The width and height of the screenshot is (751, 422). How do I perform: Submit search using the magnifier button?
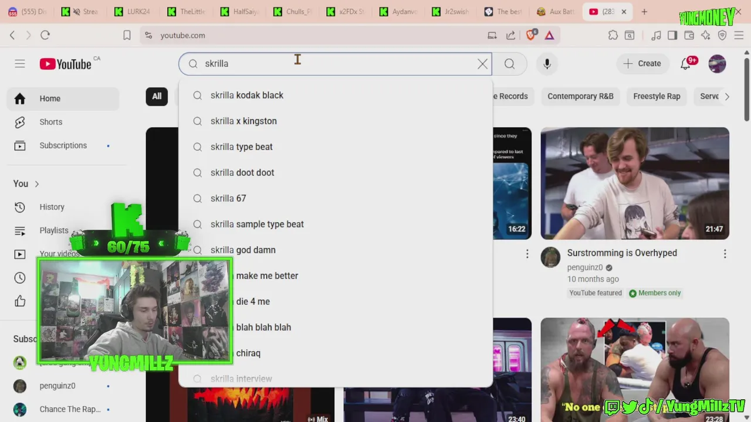click(x=509, y=63)
